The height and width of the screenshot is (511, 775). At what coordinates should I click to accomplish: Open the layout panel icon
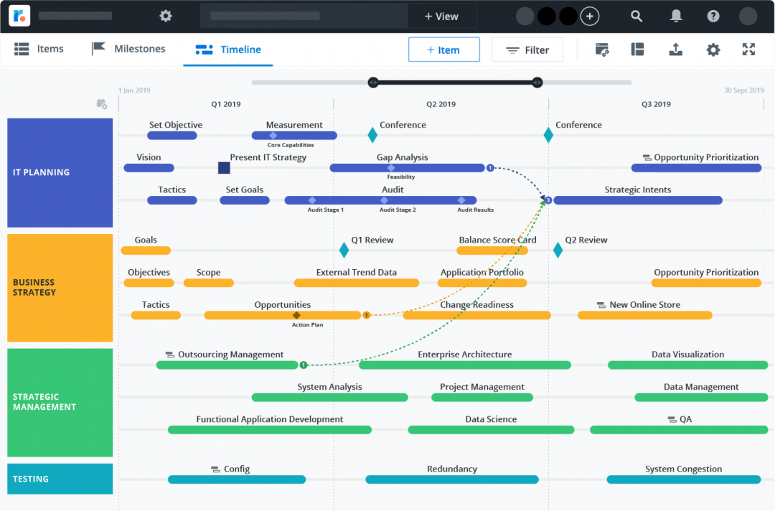point(637,50)
